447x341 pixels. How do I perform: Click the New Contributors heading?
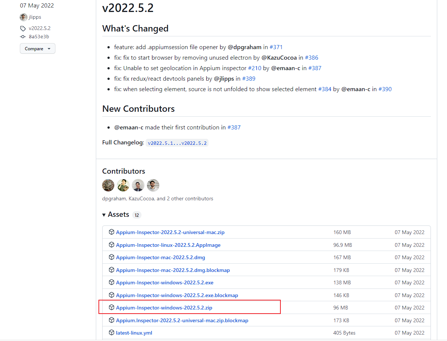click(x=139, y=109)
